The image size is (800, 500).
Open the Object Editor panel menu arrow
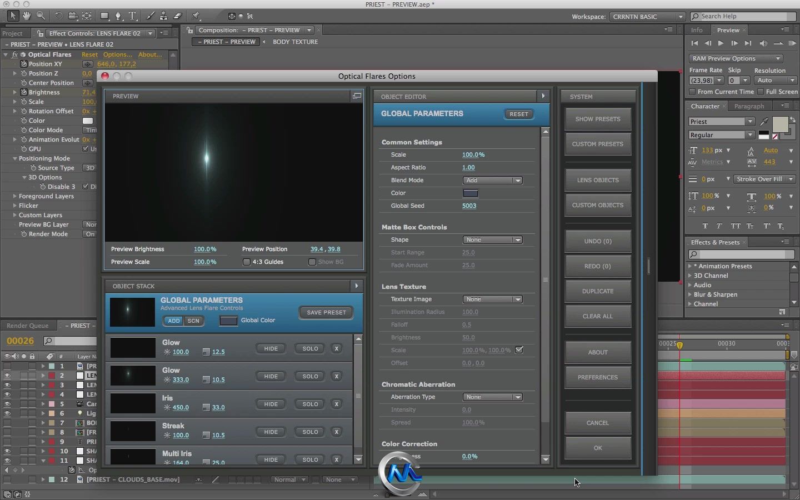tap(543, 96)
